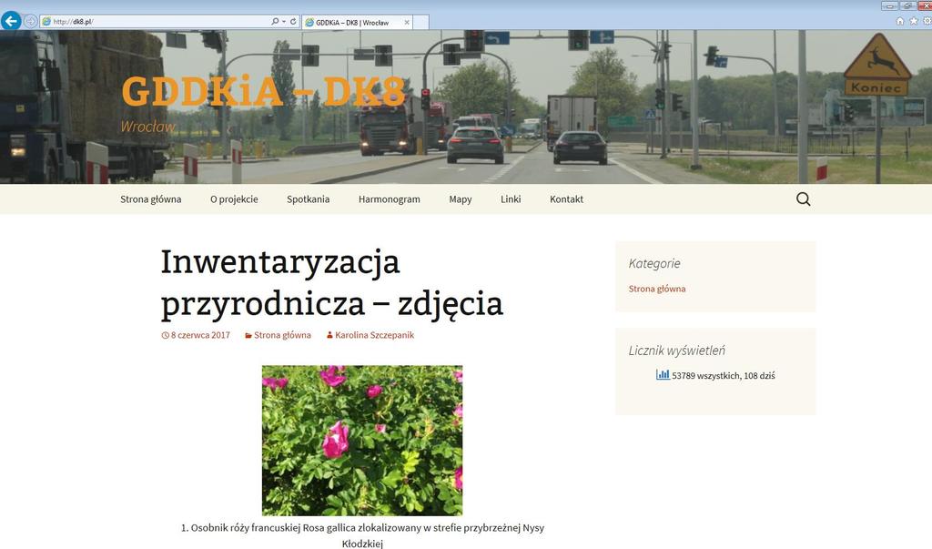Go to the Kontakt page
The width and height of the screenshot is (932, 549).
coord(566,199)
